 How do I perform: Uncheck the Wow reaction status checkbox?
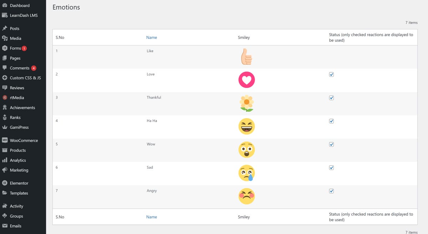click(x=331, y=144)
